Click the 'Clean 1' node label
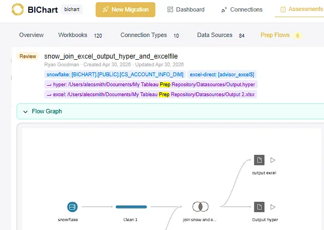The image size is (324, 230). [130, 219]
